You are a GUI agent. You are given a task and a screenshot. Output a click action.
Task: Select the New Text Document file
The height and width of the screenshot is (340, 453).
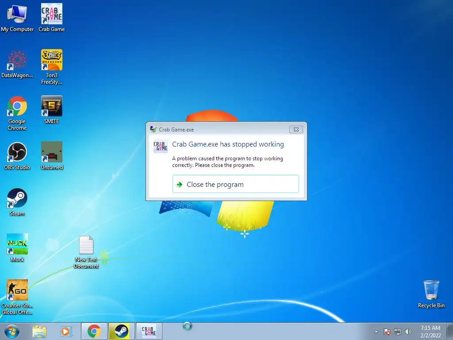click(86, 252)
